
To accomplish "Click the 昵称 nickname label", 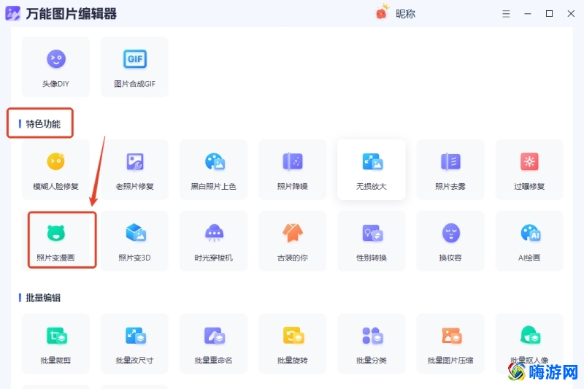I will coord(406,14).
